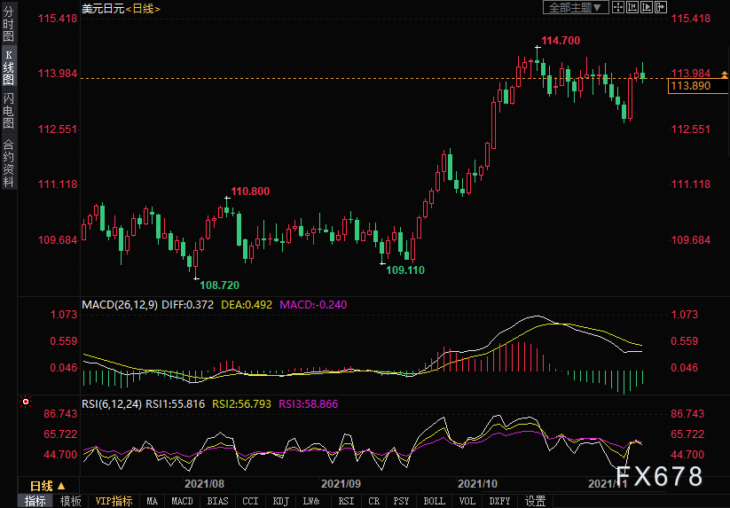The image size is (730, 508).
Task: Open the 全部主题 dropdown
Action: pos(575,7)
